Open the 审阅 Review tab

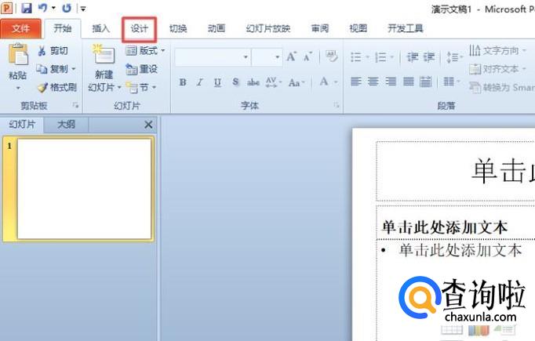[x=320, y=28]
